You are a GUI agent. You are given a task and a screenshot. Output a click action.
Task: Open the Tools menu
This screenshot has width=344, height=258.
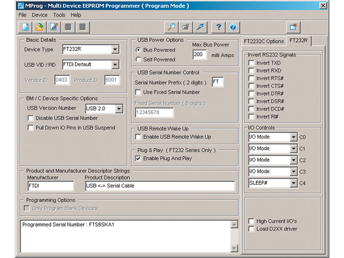(59, 15)
